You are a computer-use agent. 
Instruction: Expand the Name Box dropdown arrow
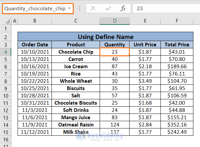pos(69,9)
